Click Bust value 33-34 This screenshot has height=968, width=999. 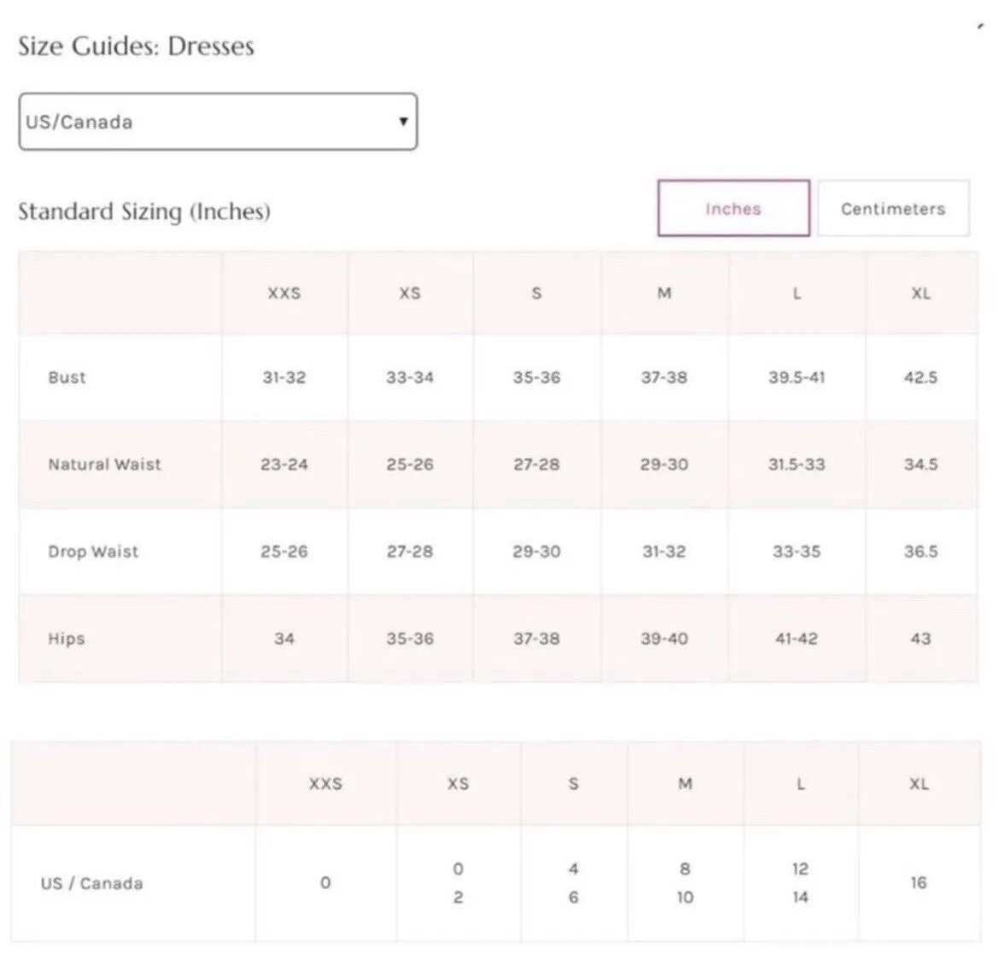(x=410, y=378)
